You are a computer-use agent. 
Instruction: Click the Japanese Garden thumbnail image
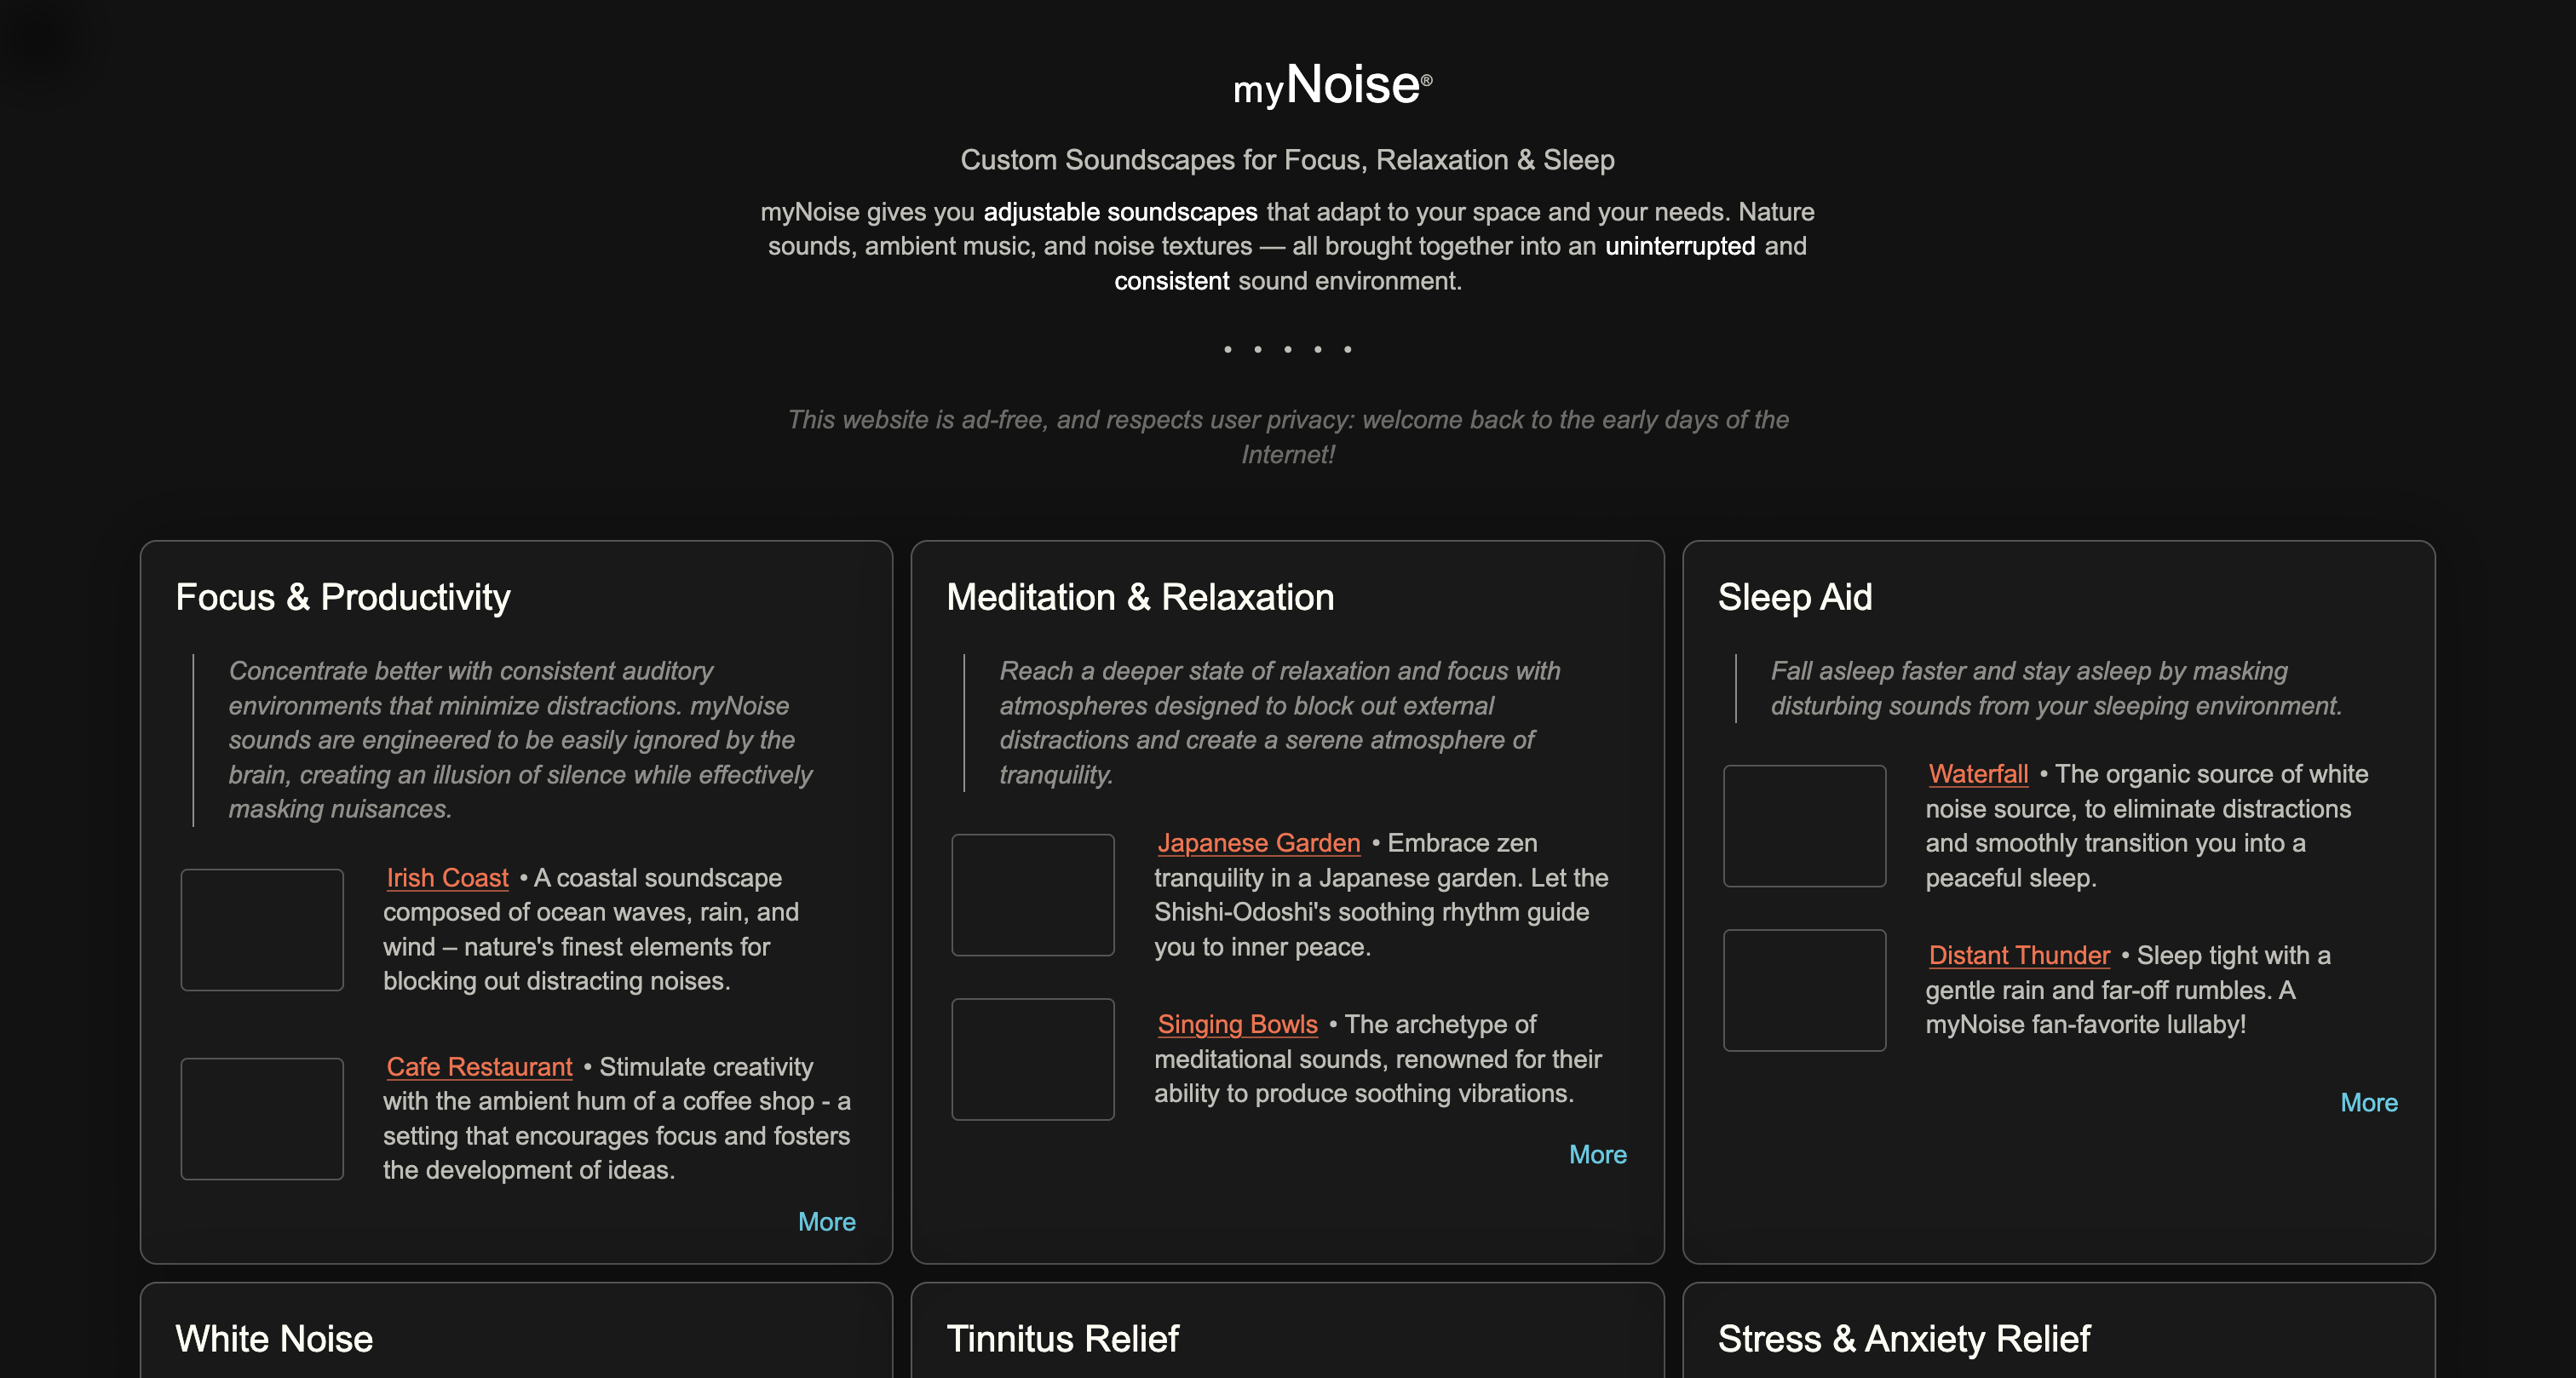tap(1033, 895)
